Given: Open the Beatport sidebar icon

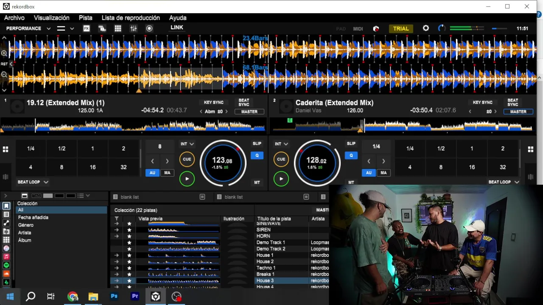Looking at the screenshot, I should 6,282.
